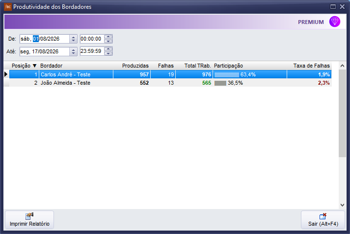Click the Premium diamond icon
Screen dimensions: 350x234
(335, 22)
